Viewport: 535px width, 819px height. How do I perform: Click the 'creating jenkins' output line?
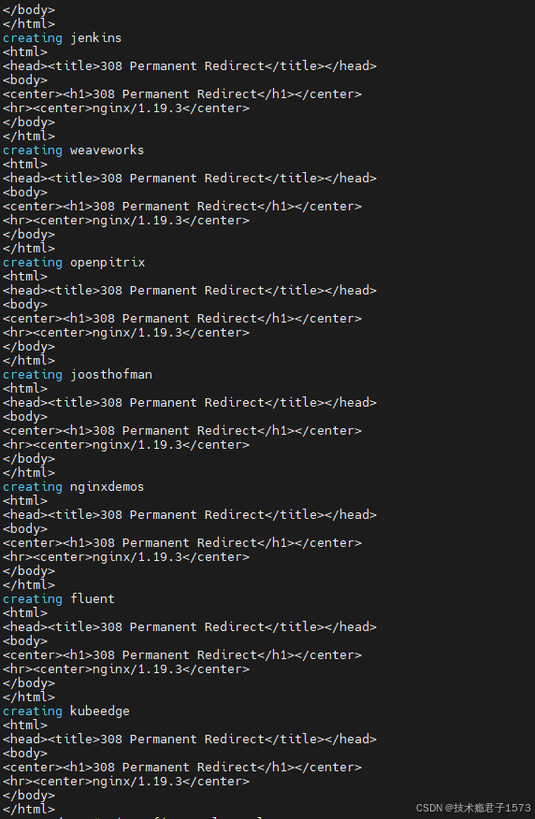pyautogui.click(x=62, y=38)
